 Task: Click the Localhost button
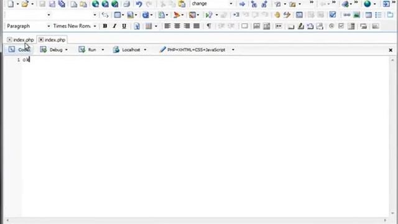(127, 50)
